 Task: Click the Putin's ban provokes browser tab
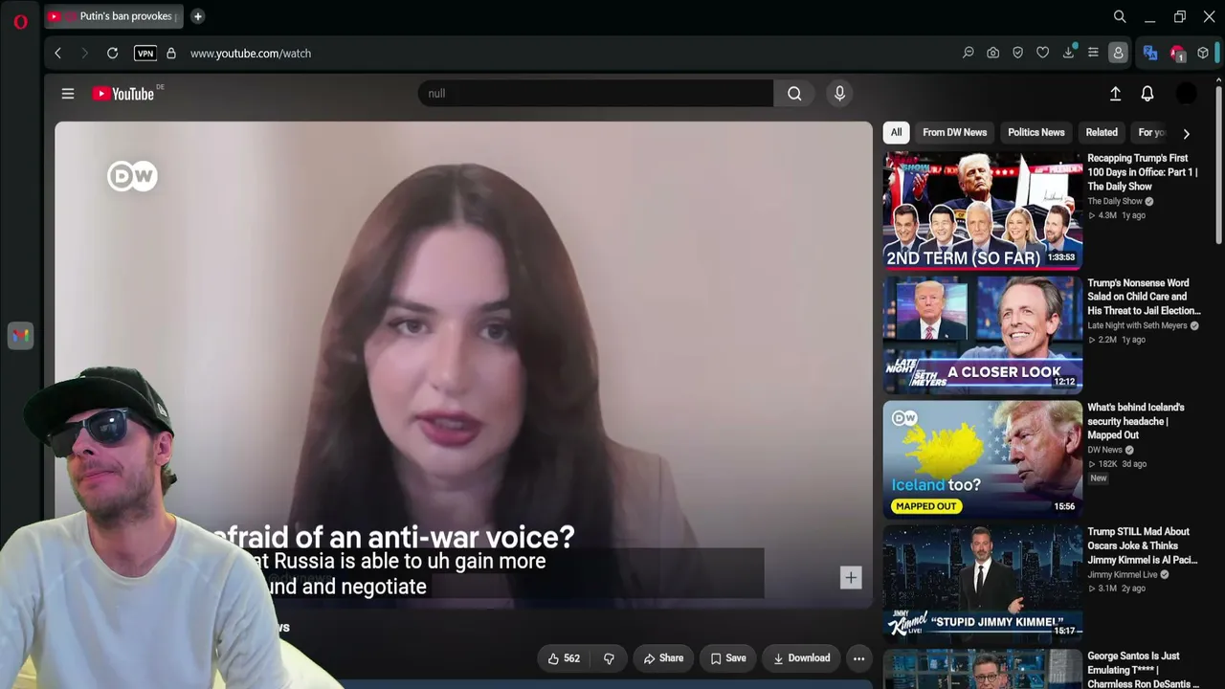pyautogui.click(x=114, y=16)
